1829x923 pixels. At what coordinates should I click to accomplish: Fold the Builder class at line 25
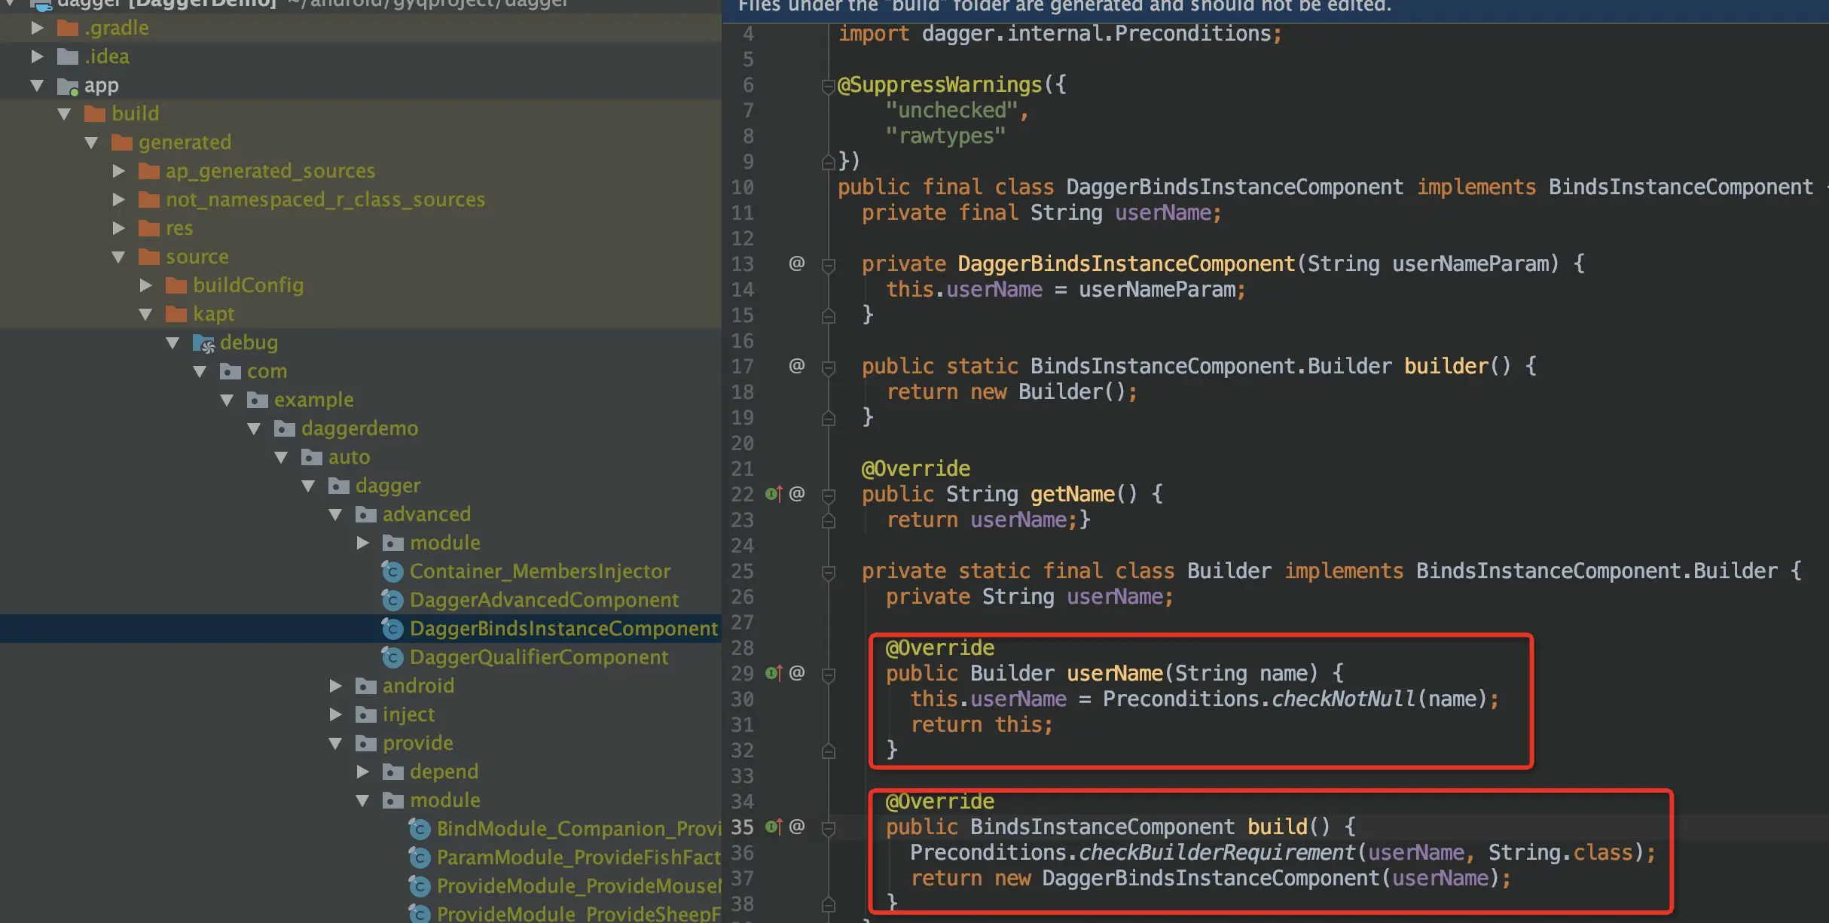tap(828, 572)
